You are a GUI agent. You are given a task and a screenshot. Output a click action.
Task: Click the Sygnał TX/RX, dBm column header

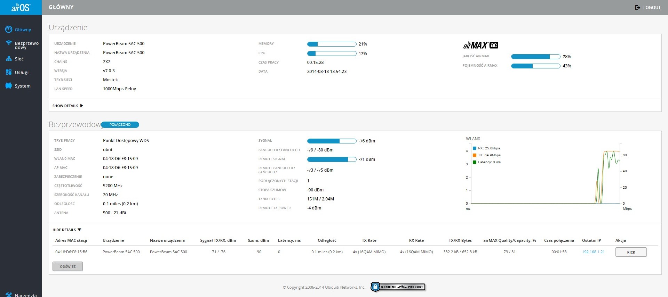point(218,240)
